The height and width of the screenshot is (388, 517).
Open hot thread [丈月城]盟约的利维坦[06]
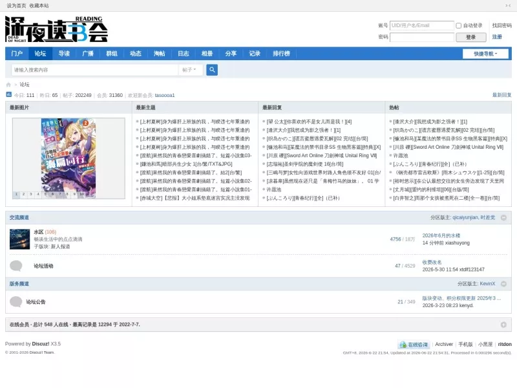tap(430, 189)
